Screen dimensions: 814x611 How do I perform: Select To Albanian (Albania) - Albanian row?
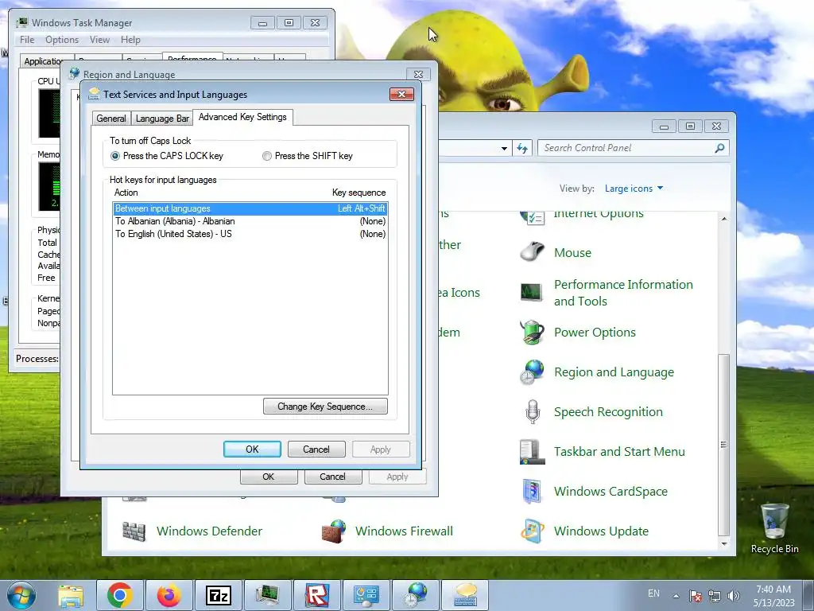tap(250, 221)
